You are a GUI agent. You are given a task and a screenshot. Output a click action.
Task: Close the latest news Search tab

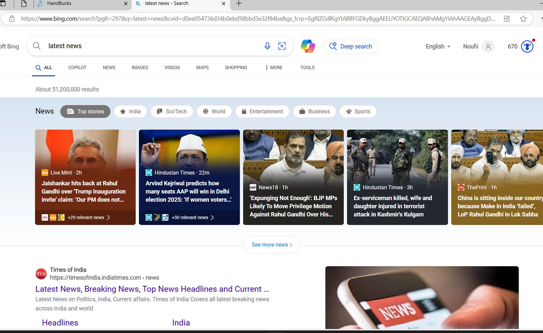(x=223, y=3)
